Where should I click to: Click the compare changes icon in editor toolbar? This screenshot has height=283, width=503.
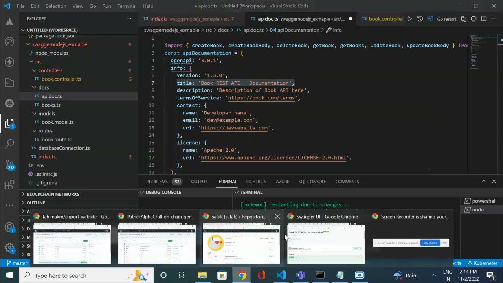(x=464, y=19)
